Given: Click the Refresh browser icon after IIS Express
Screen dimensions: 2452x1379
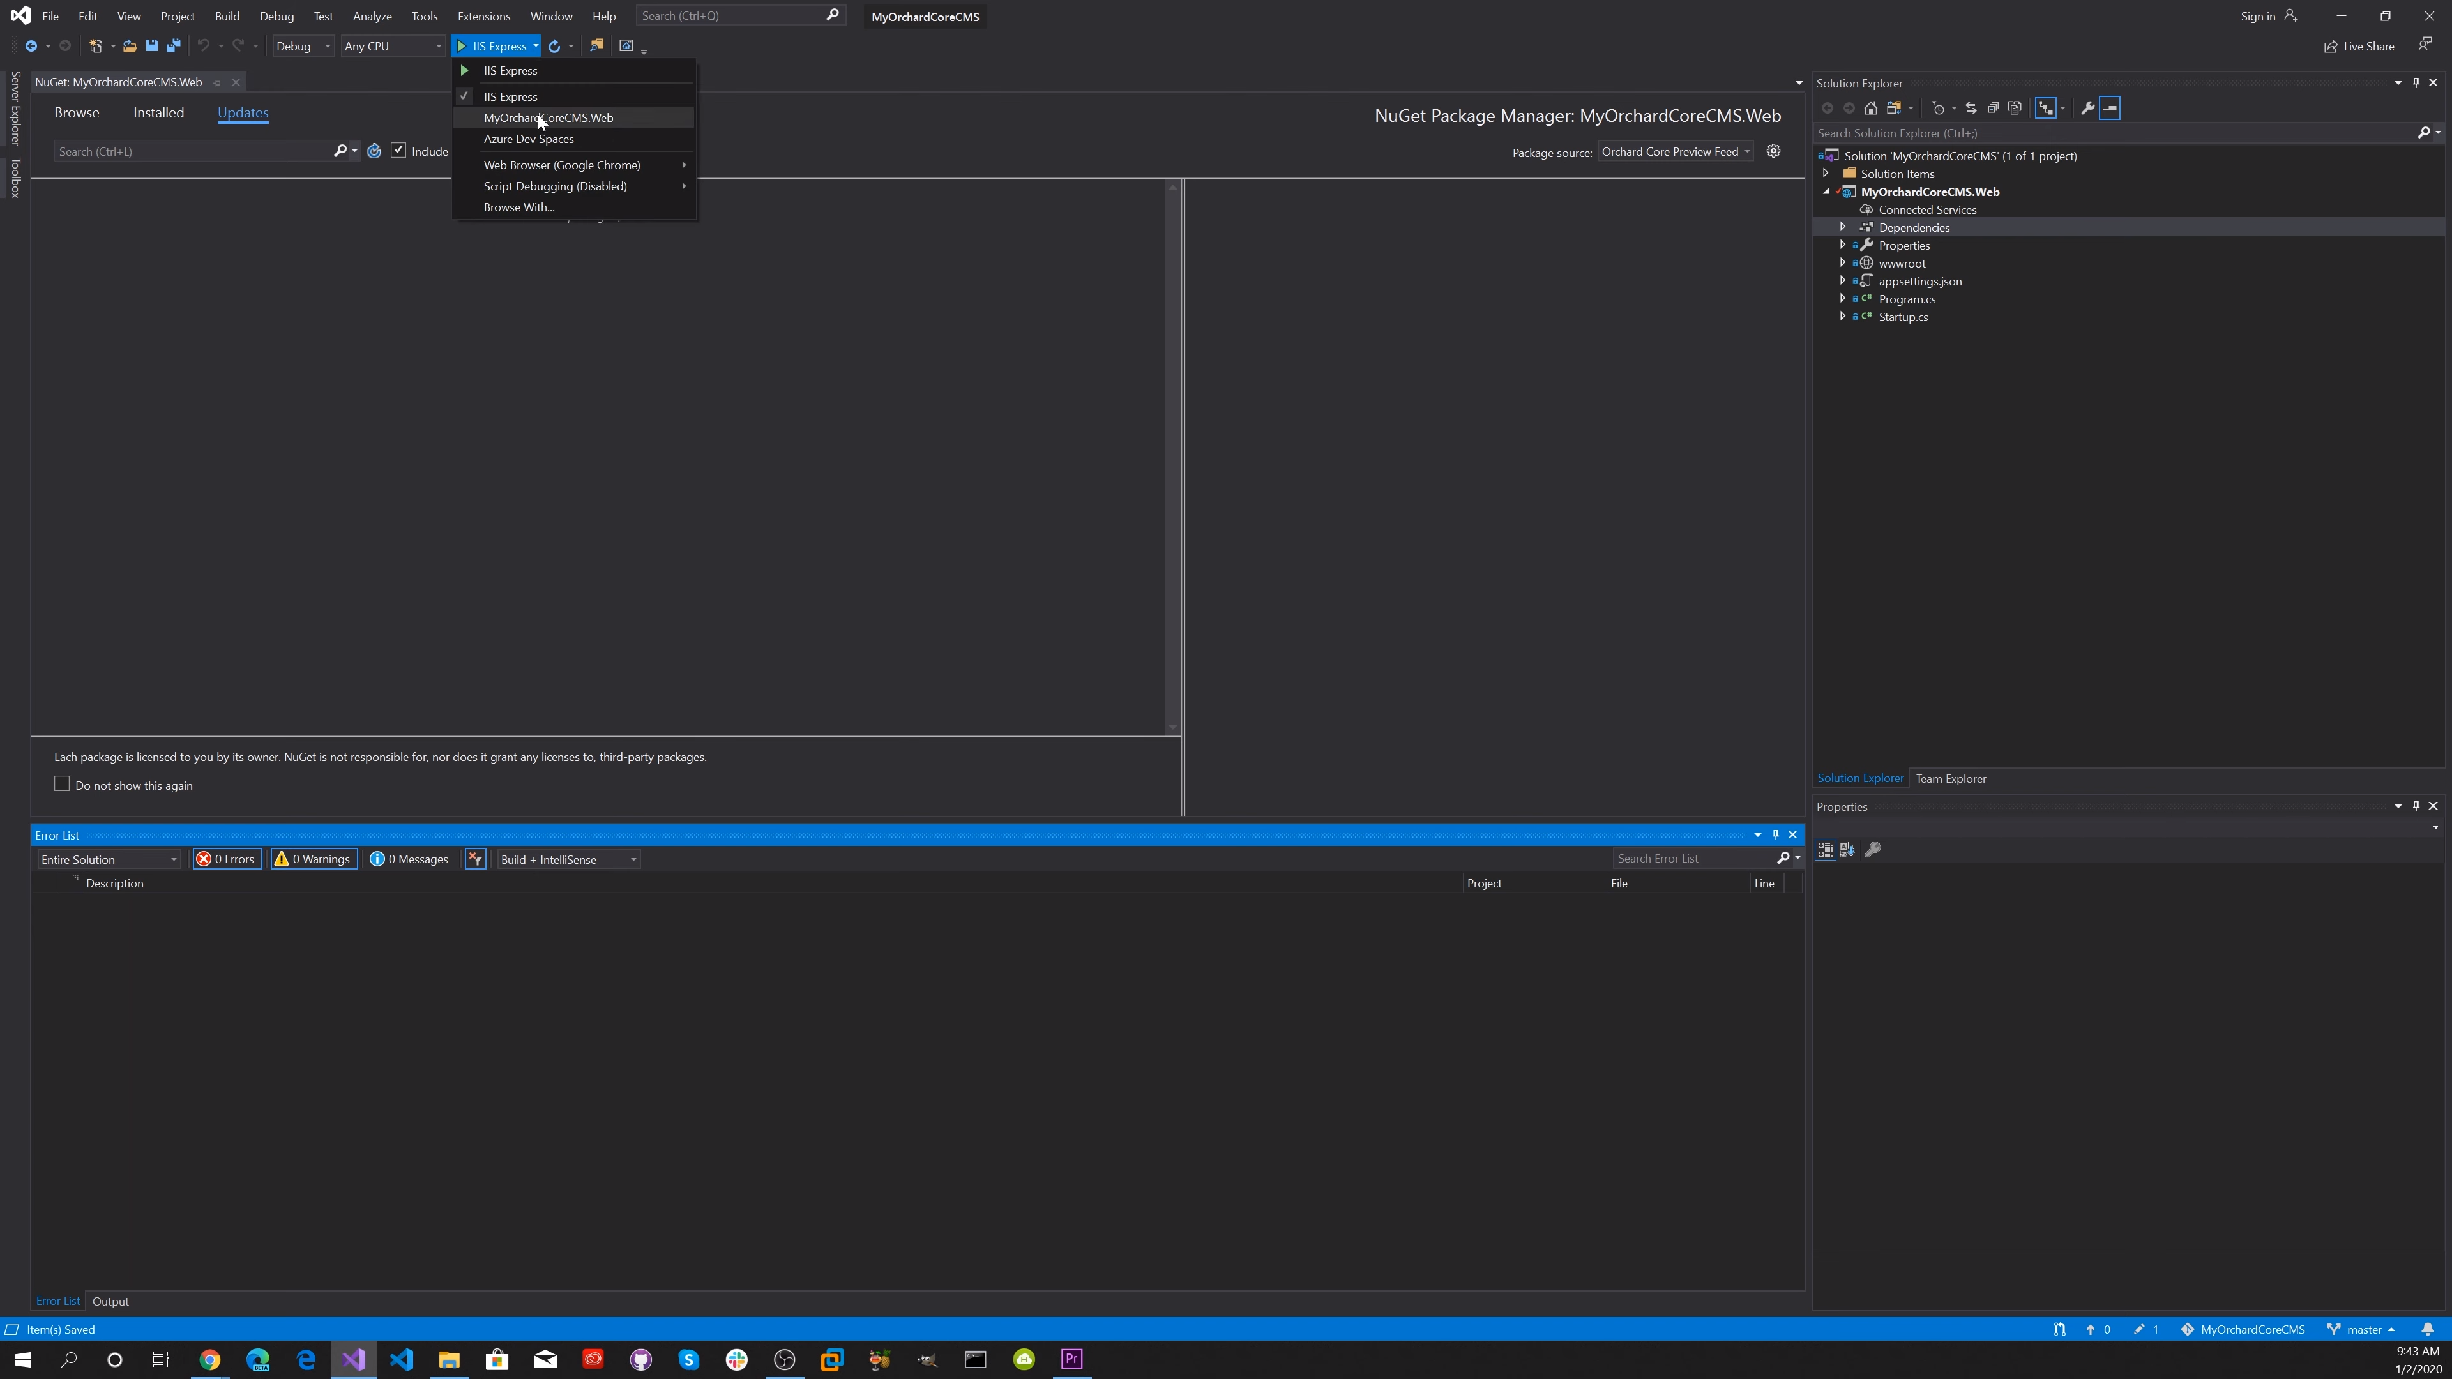Looking at the screenshot, I should (554, 46).
